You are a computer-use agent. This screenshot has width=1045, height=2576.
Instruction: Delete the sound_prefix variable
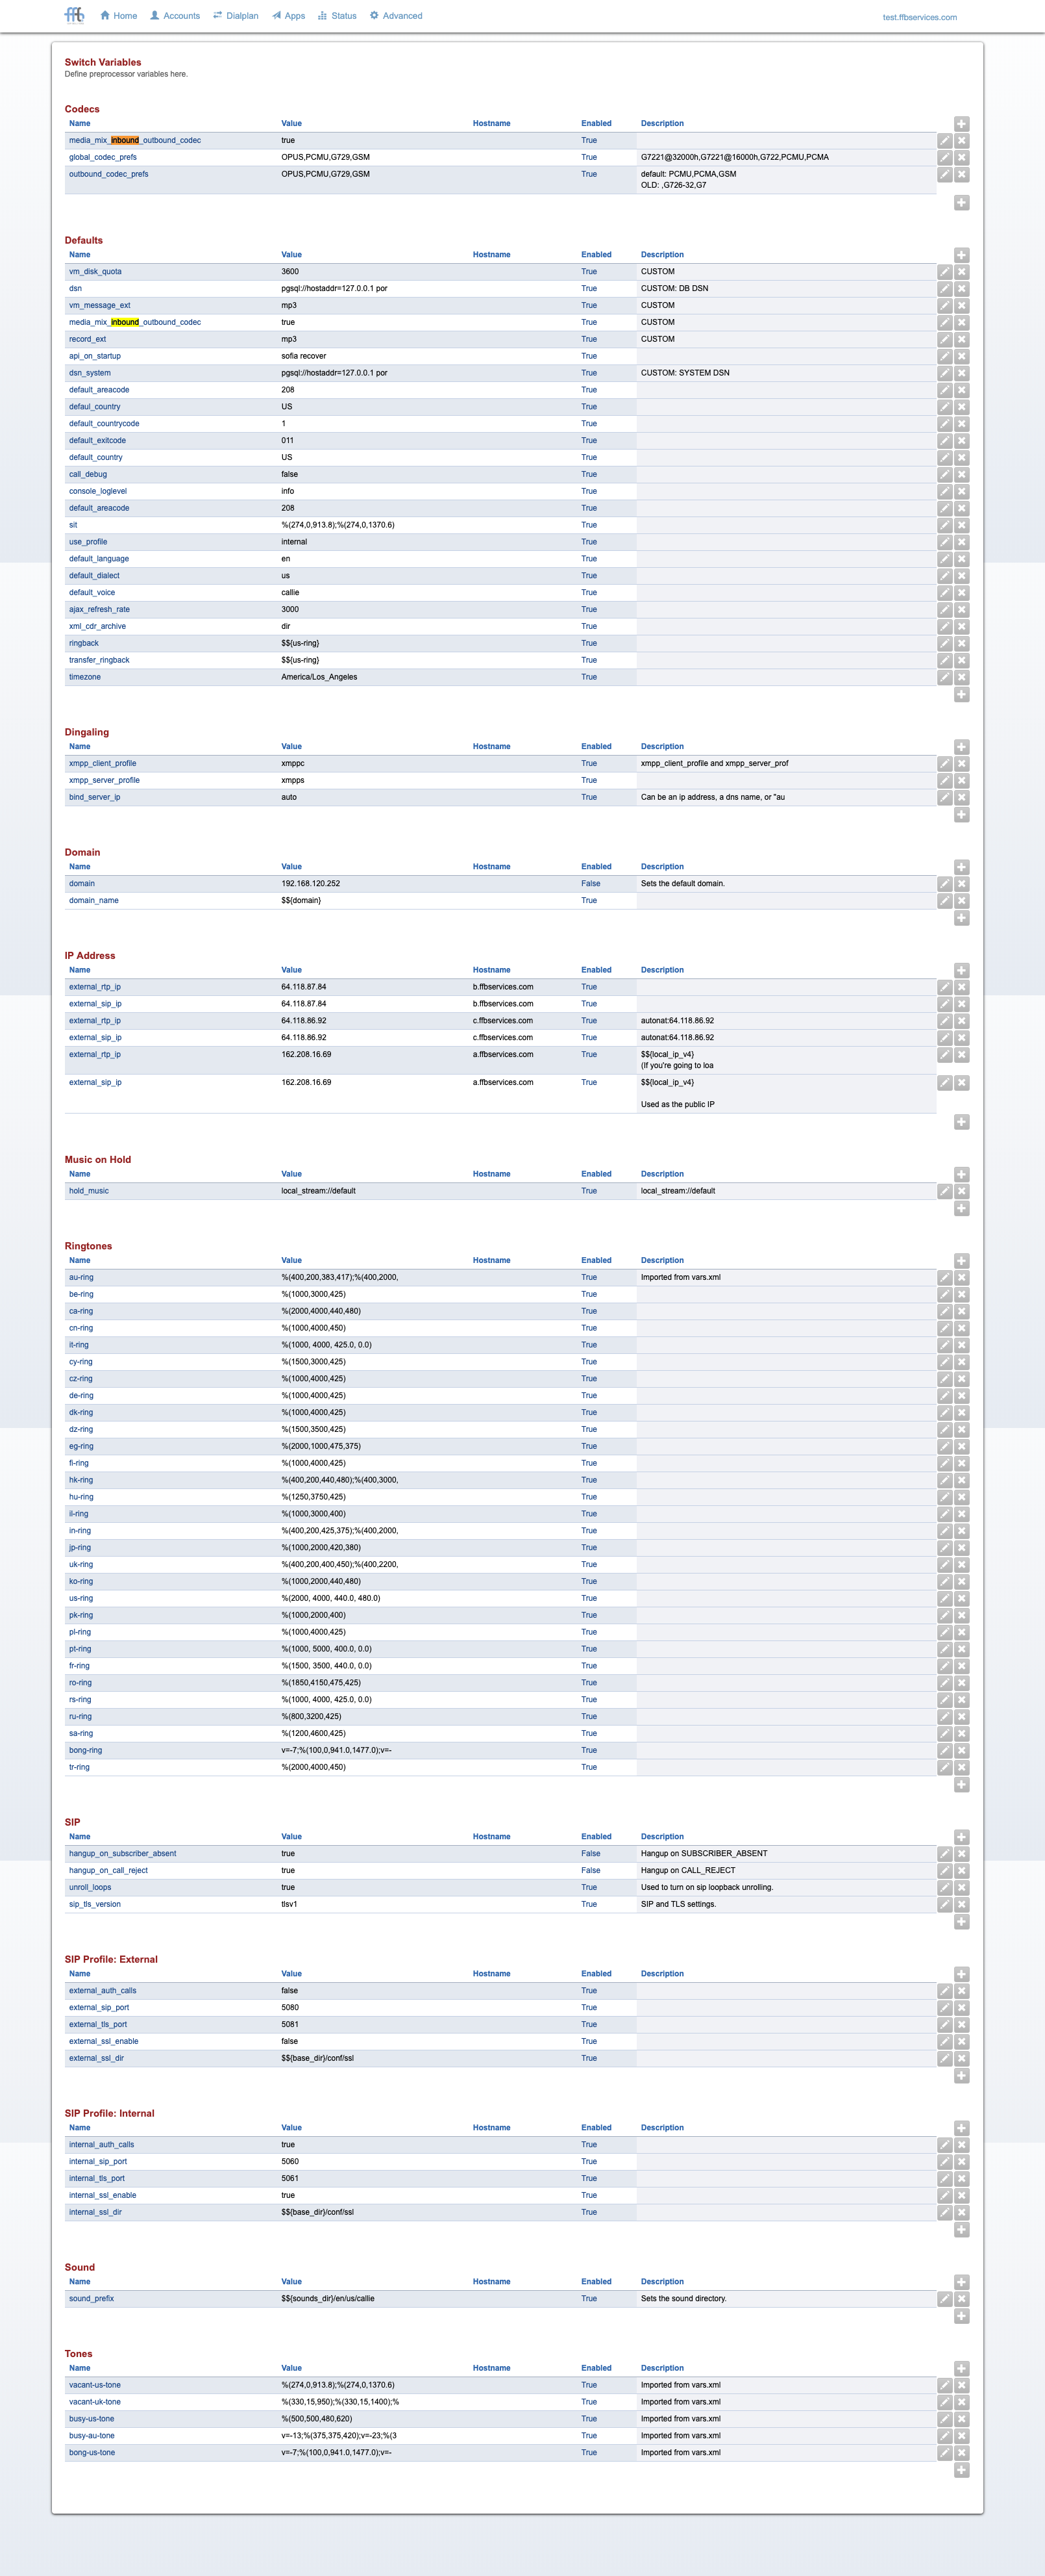961,2299
